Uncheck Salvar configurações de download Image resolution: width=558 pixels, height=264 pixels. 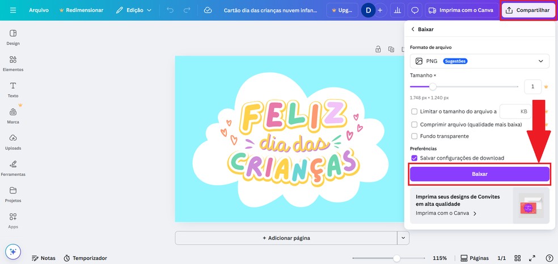(414, 158)
